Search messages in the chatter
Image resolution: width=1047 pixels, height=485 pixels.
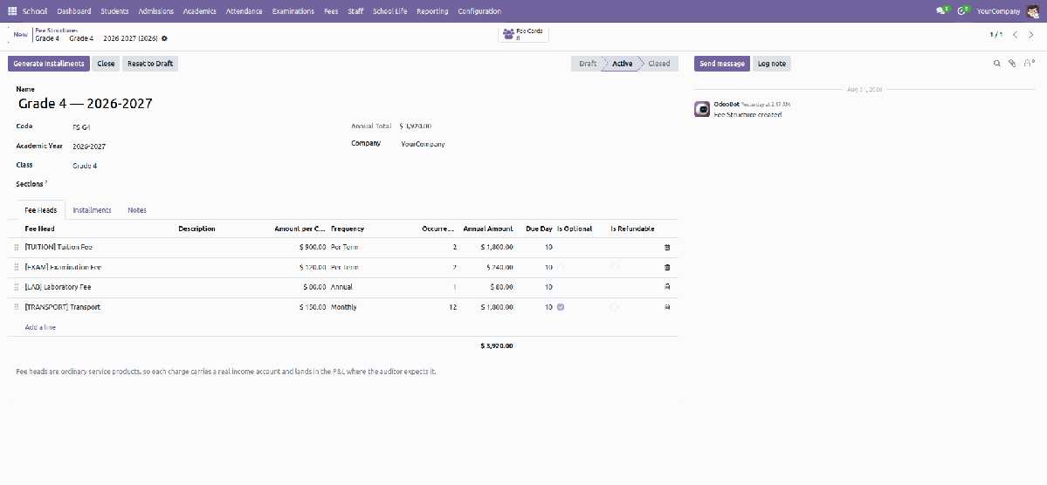(x=997, y=64)
